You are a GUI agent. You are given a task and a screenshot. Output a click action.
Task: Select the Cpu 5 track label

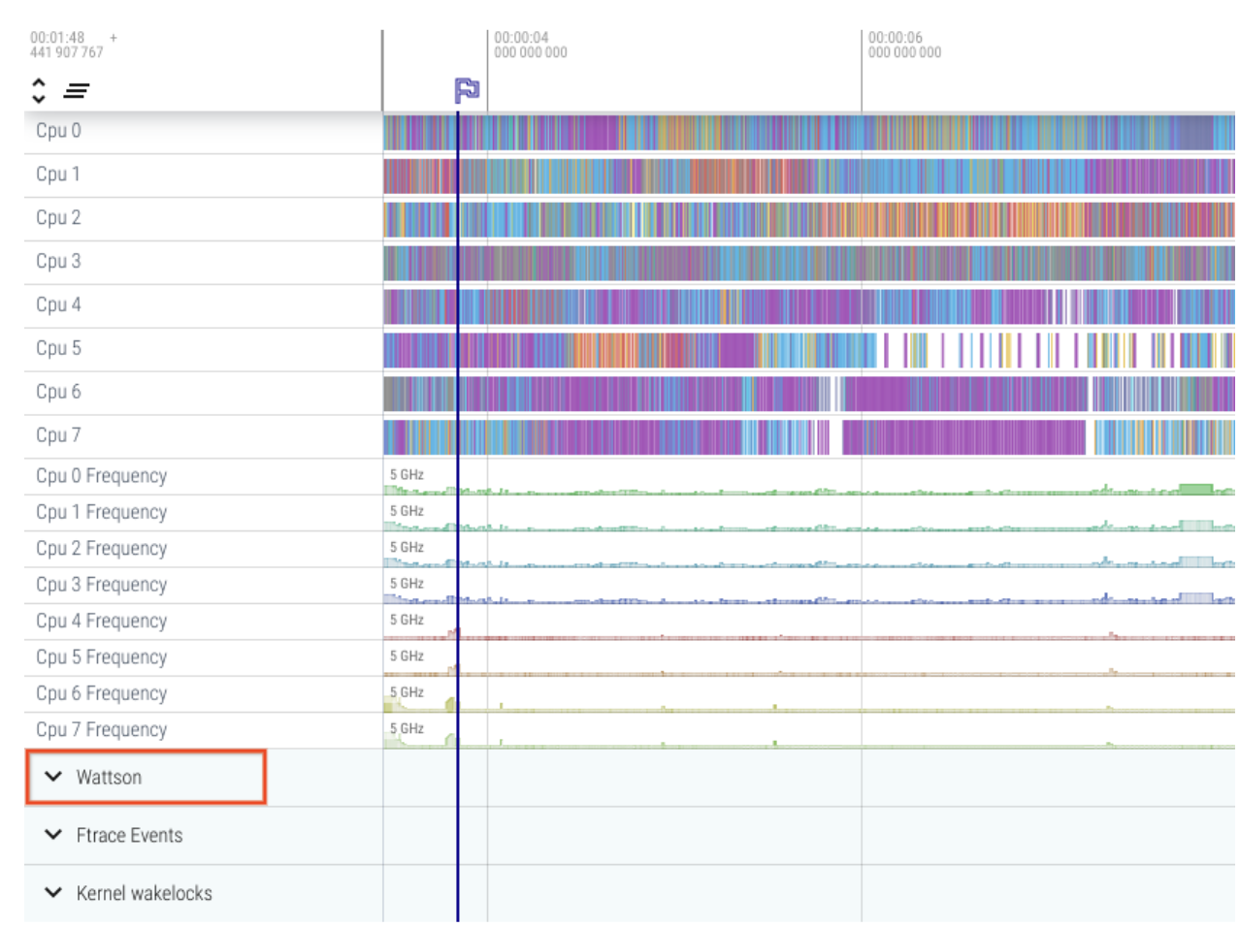58,348
